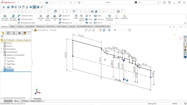The image size is (187, 105).
Task: Open Reference Geometry tool
Action: pyautogui.click(x=109, y=18)
